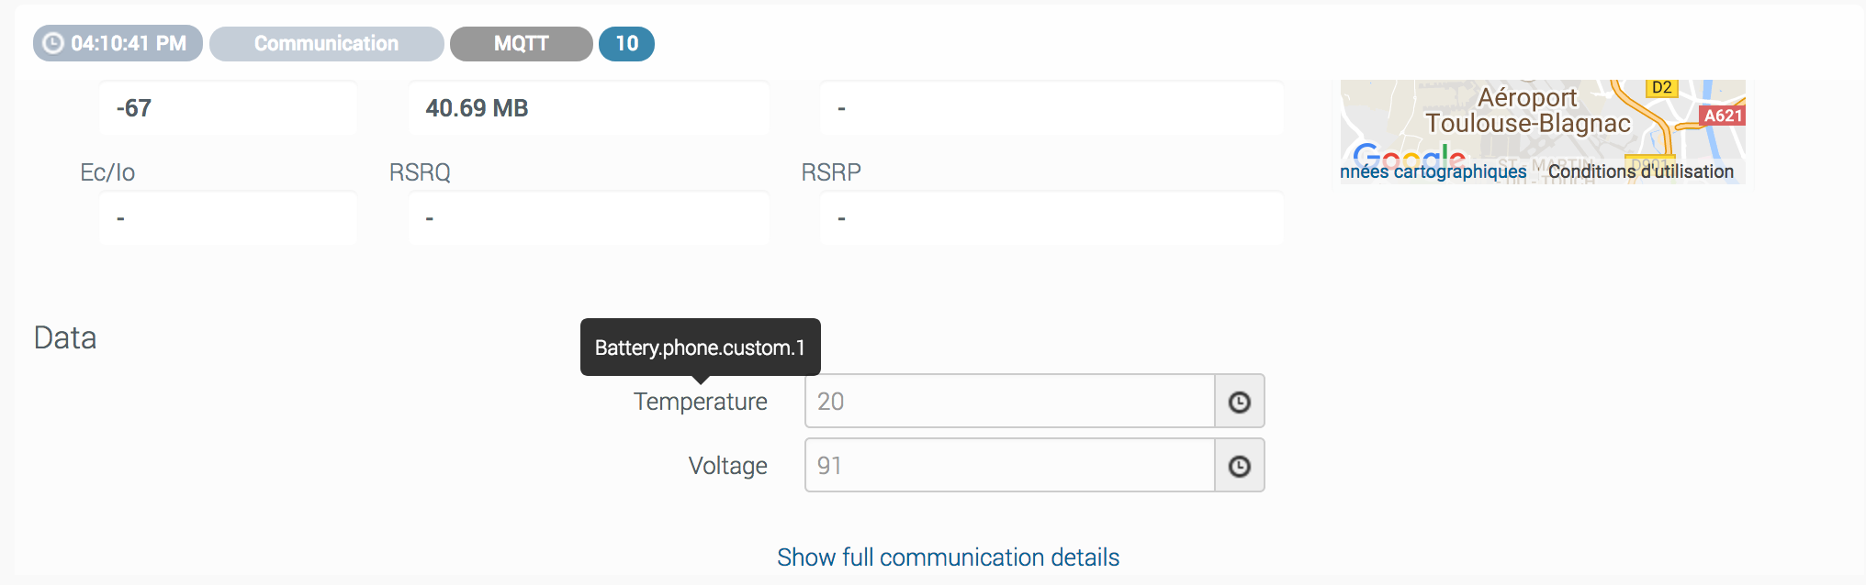Open the Conditions d'utilisation link
Screen dimensions: 1866x585
coord(1640,171)
